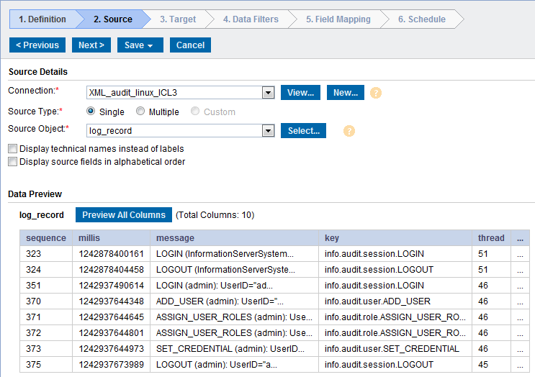The width and height of the screenshot is (535, 377).
Task: Click millis value 1242937644645
Action: (x=111, y=317)
